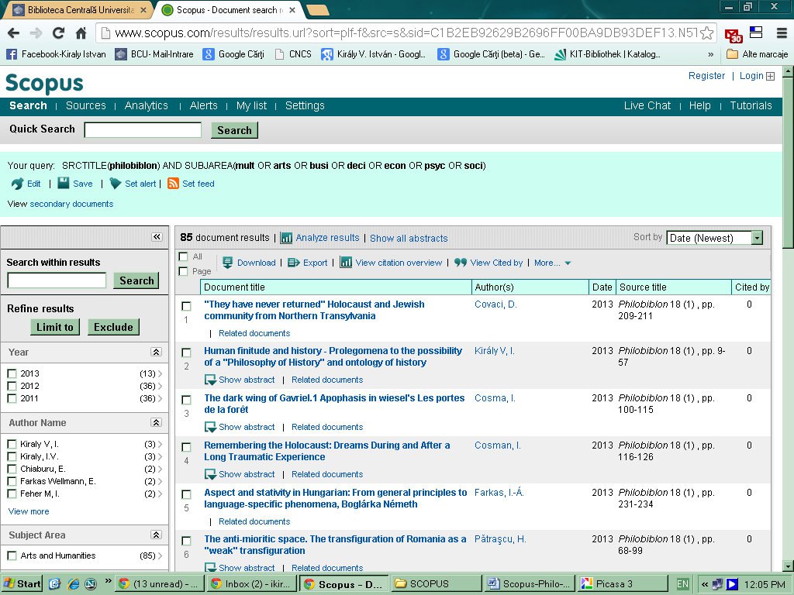The height and width of the screenshot is (595, 794).
Task: Expand the Feher M, I. filter arrow
Action: pyautogui.click(x=160, y=494)
